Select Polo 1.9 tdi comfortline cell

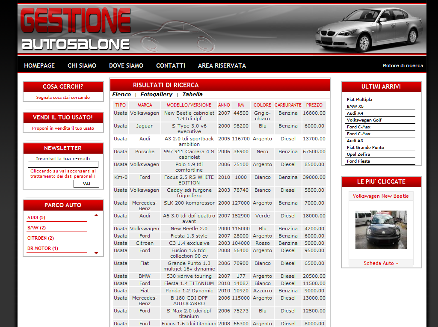coord(189,167)
